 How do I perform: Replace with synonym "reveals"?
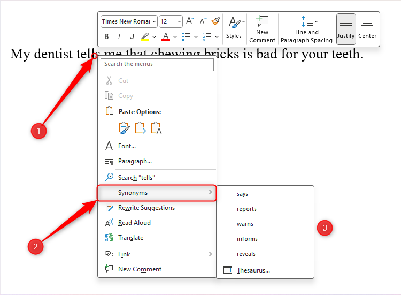265,254
